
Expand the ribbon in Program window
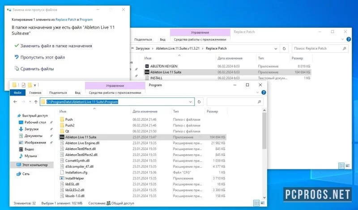[257, 92]
